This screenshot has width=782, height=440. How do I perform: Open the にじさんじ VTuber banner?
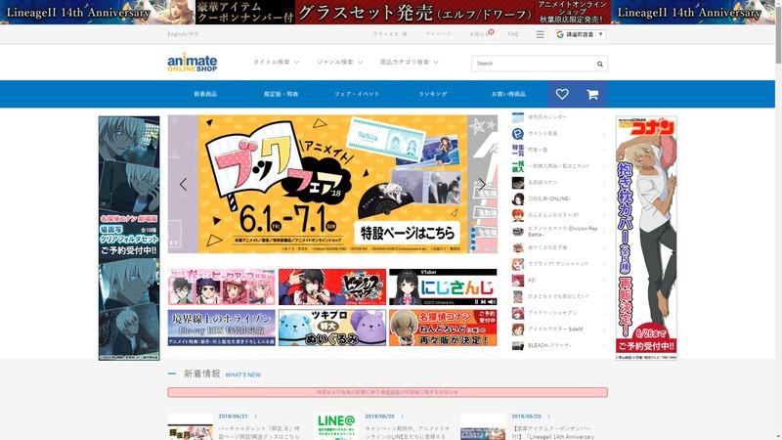click(x=443, y=287)
